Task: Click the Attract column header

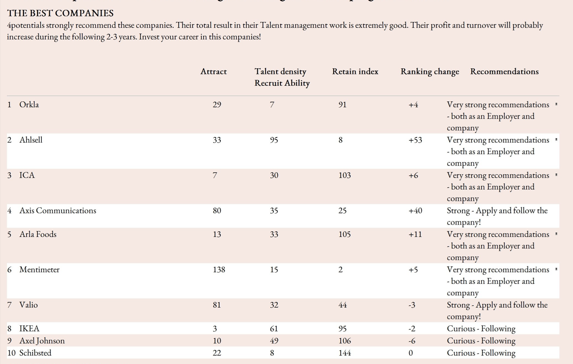Action: click(213, 72)
